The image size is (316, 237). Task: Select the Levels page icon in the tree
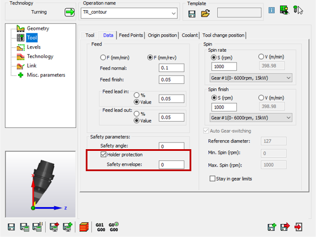click(x=20, y=47)
